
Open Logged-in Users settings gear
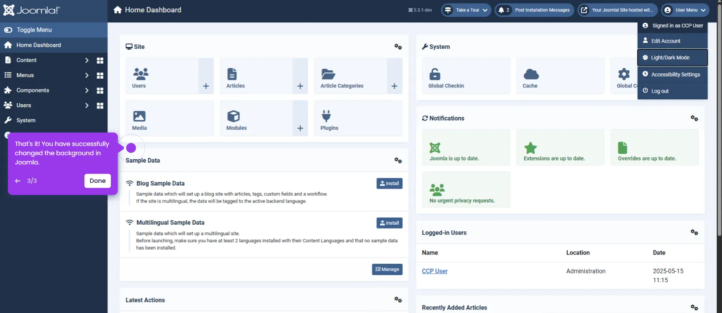[x=694, y=232]
